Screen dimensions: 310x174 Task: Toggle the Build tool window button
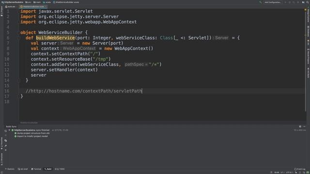(x=48, y=169)
